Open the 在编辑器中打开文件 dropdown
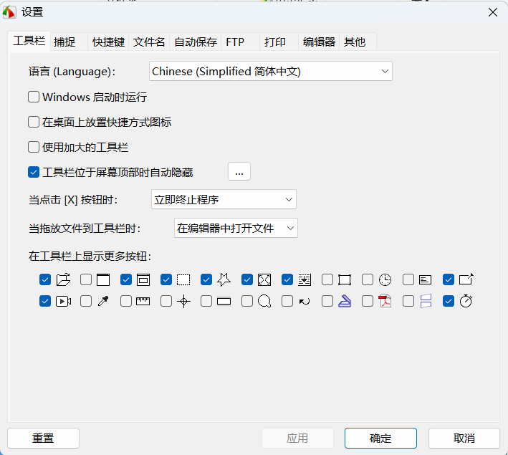This screenshot has width=508, height=455. (x=236, y=228)
